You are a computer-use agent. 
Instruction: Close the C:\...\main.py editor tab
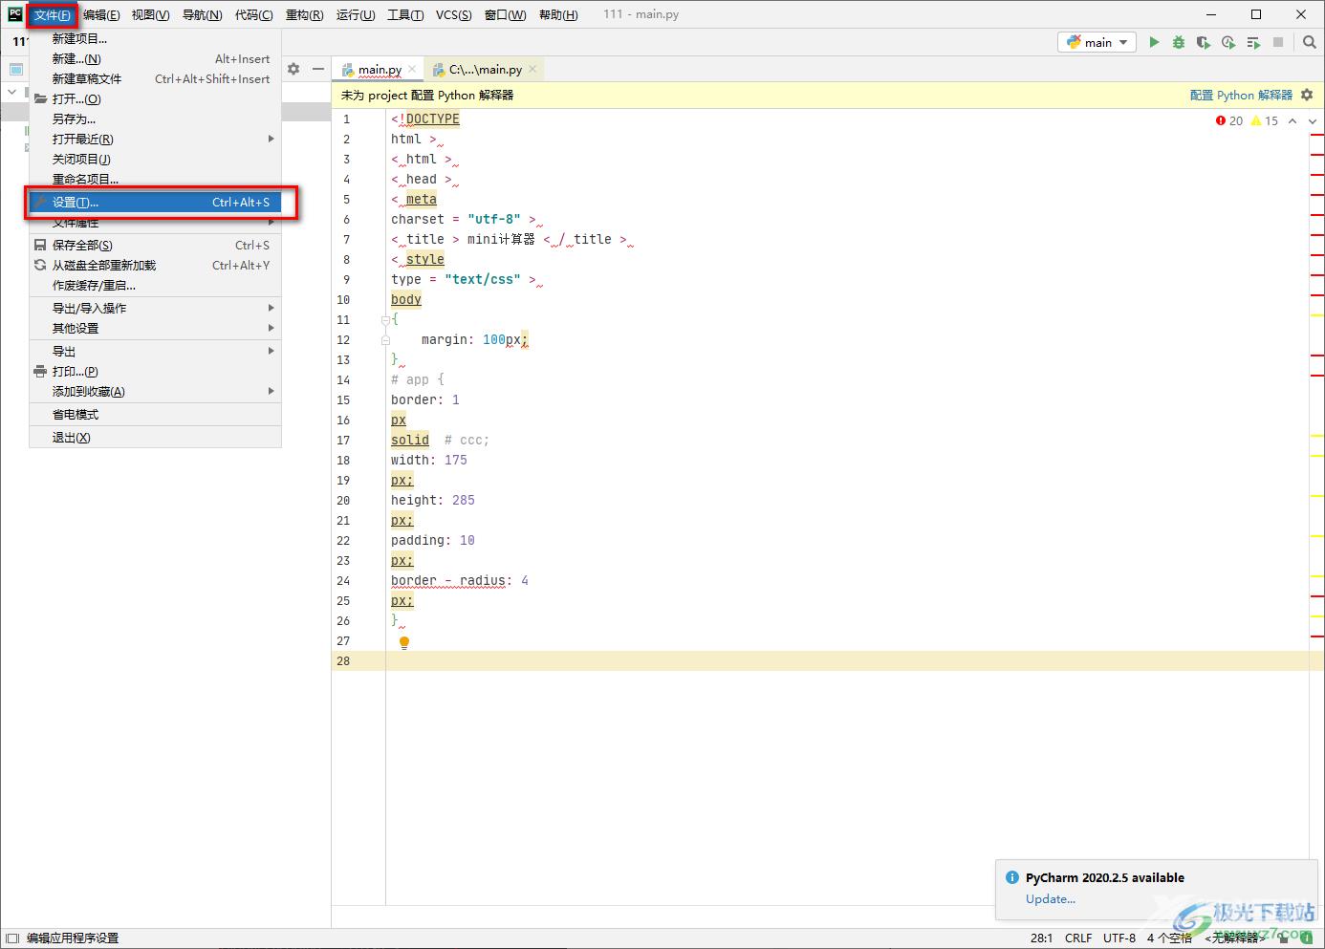pos(532,69)
